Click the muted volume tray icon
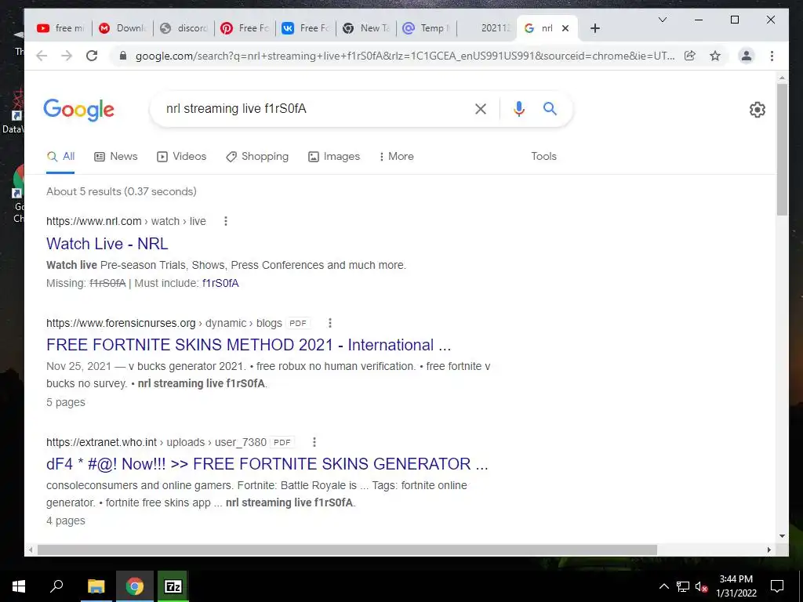This screenshot has width=803, height=602. pos(702,586)
